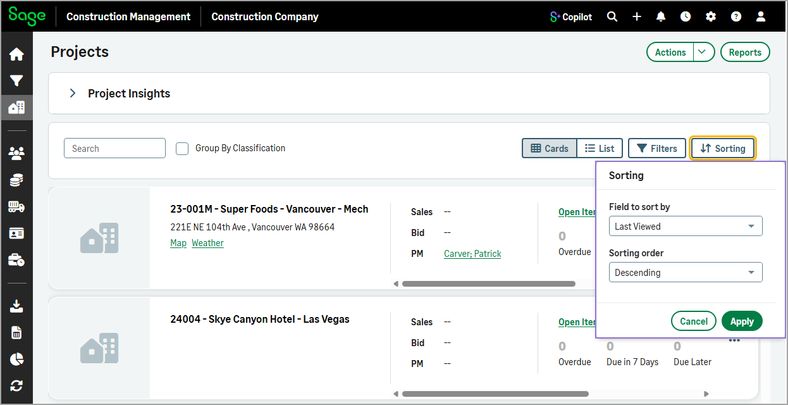
Task: Expand the Project Insights section
Action: [73, 93]
